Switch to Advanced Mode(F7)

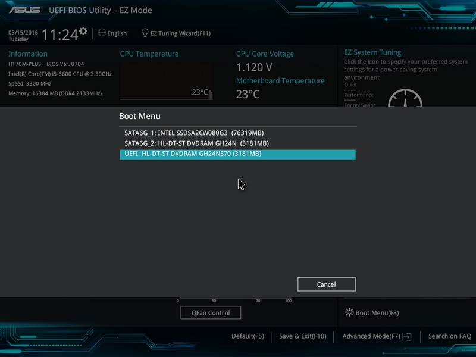click(371, 336)
